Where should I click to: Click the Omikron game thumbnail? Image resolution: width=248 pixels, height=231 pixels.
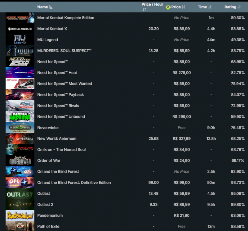(20, 150)
